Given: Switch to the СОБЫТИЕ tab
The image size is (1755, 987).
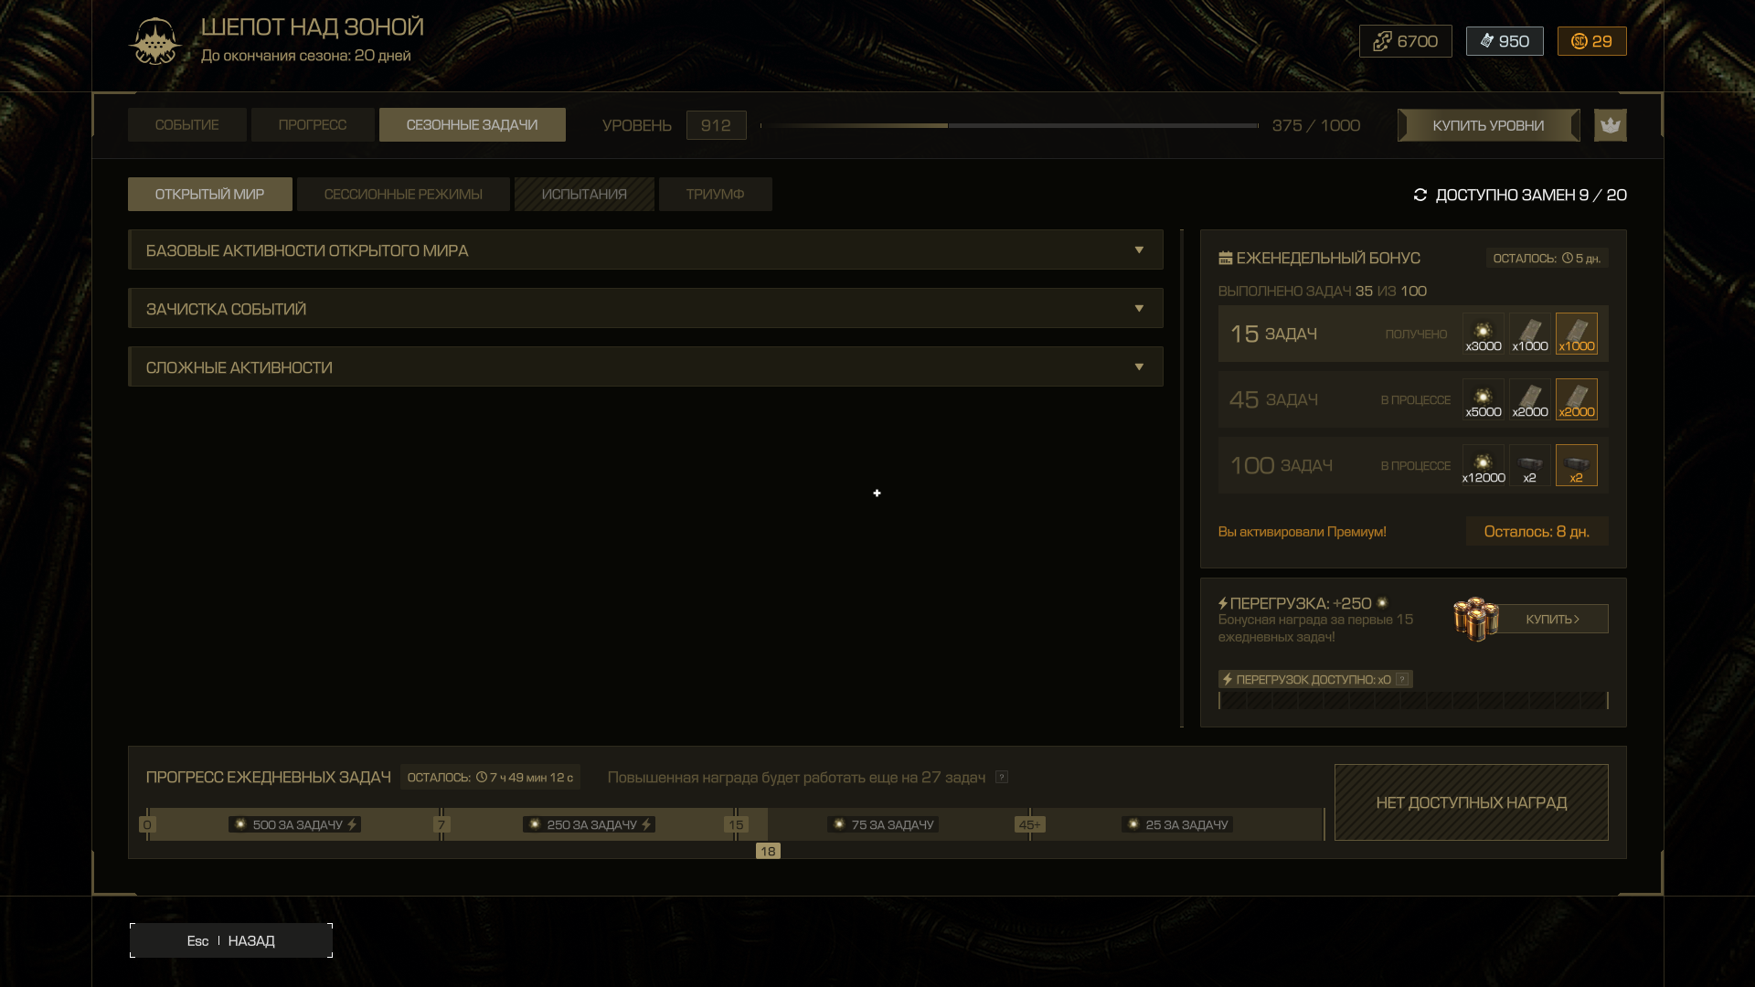Looking at the screenshot, I should (186, 125).
